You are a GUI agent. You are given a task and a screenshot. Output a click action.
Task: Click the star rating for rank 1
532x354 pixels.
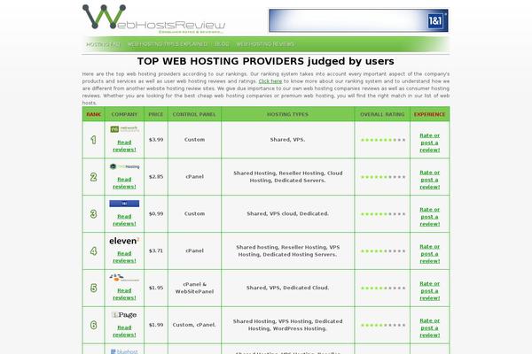coord(383,140)
